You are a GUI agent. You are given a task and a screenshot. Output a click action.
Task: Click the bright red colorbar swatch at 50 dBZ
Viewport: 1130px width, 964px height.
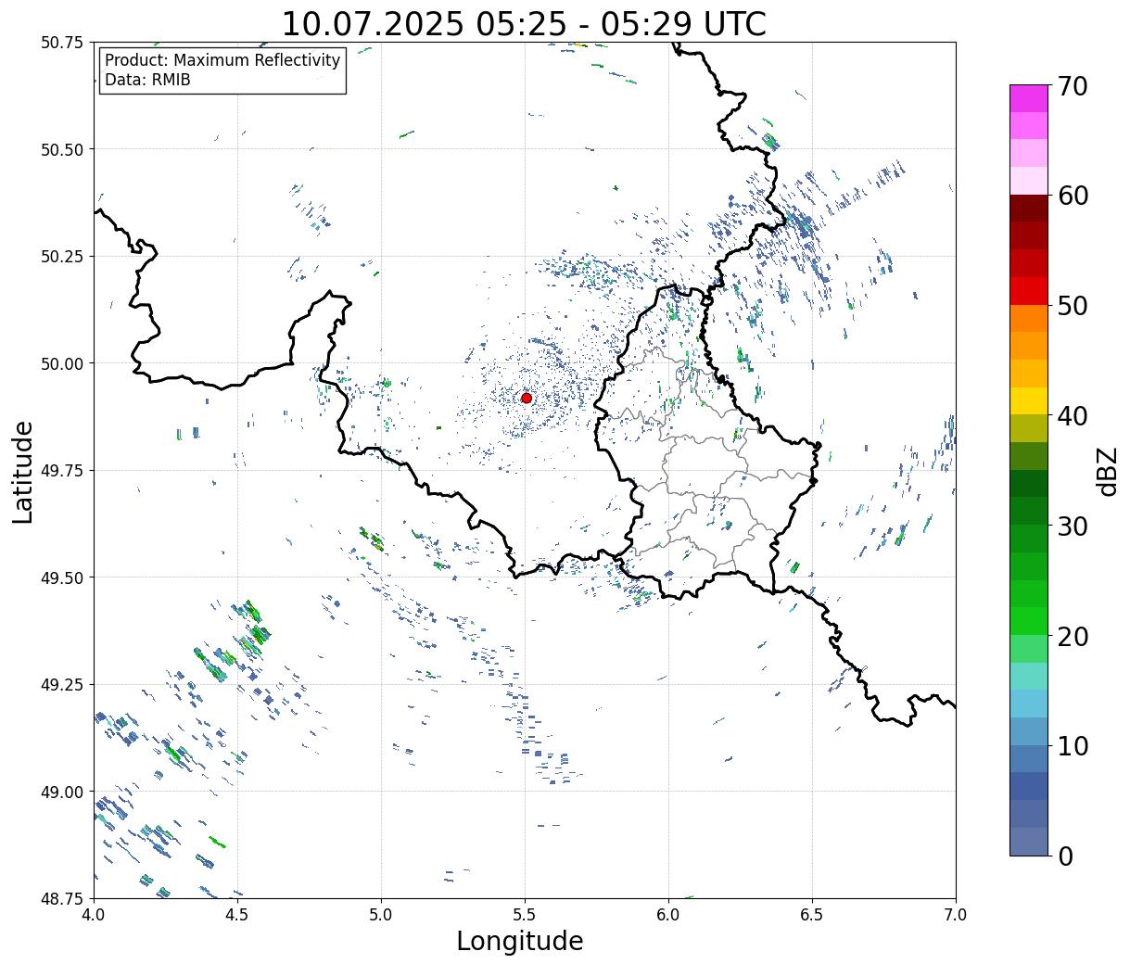pyautogui.click(x=1029, y=291)
